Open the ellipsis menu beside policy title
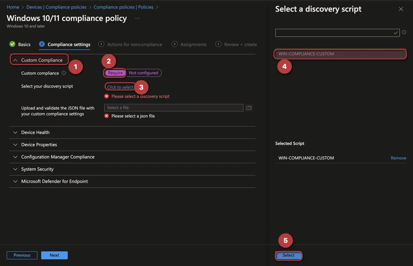The image size is (413, 266). pyautogui.click(x=137, y=18)
